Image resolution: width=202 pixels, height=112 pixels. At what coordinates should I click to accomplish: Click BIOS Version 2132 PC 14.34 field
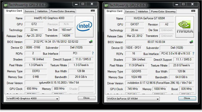coord(56,42)
